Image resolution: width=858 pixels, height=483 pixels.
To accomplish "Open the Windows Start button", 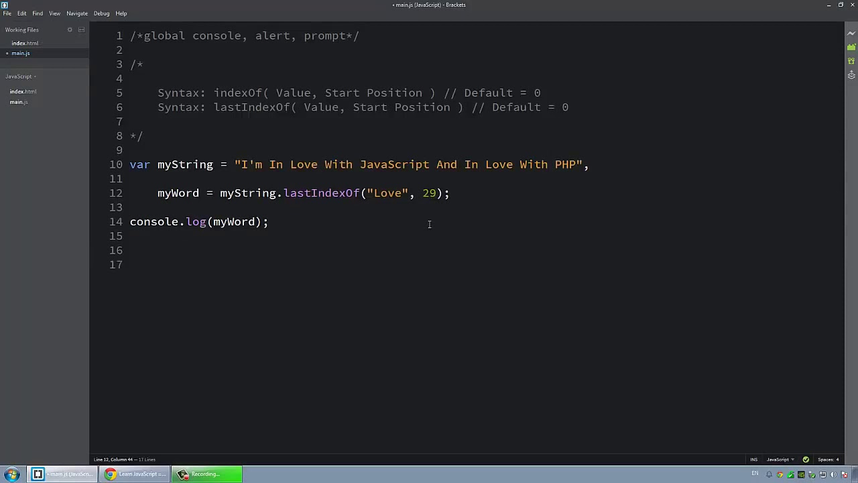I will 12,474.
